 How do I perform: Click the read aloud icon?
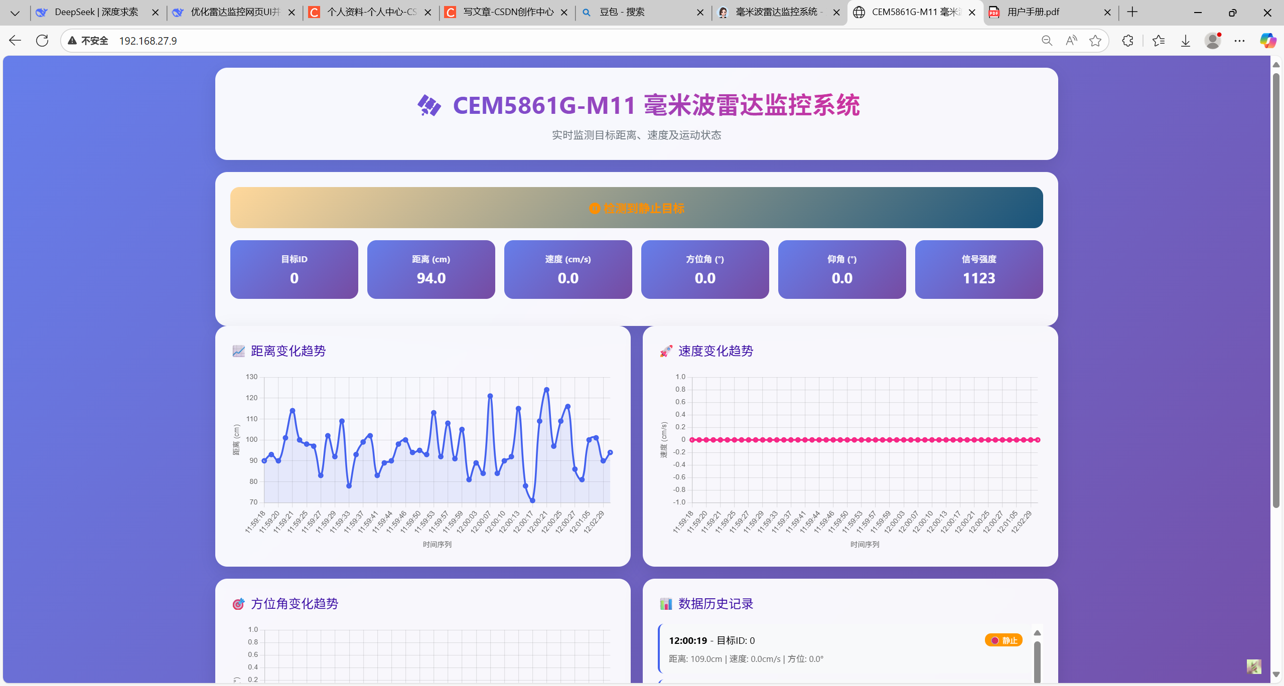tap(1071, 41)
